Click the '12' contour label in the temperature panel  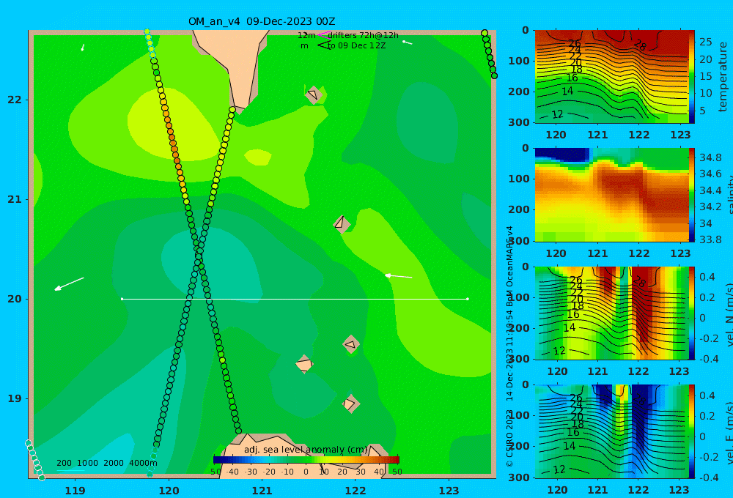[557, 114]
